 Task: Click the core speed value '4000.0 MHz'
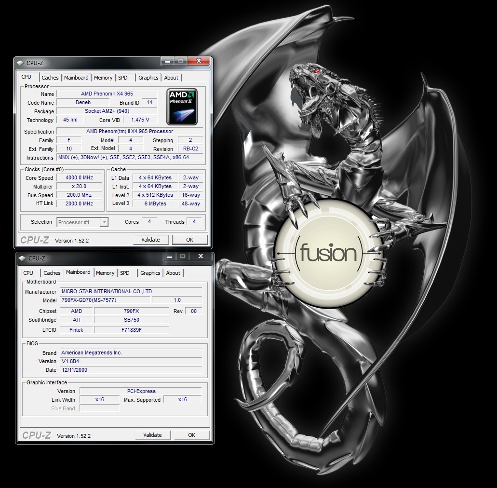point(79,178)
